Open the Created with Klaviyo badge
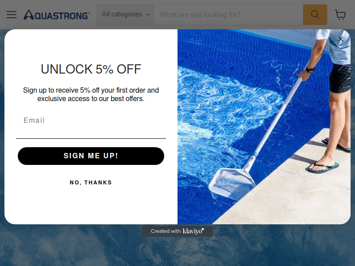The height and width of the screenshot is (266, 355). [x=177, y=231]
